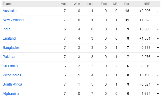
Task: Open the New Zealand team link
Action: tap(13, 20)
